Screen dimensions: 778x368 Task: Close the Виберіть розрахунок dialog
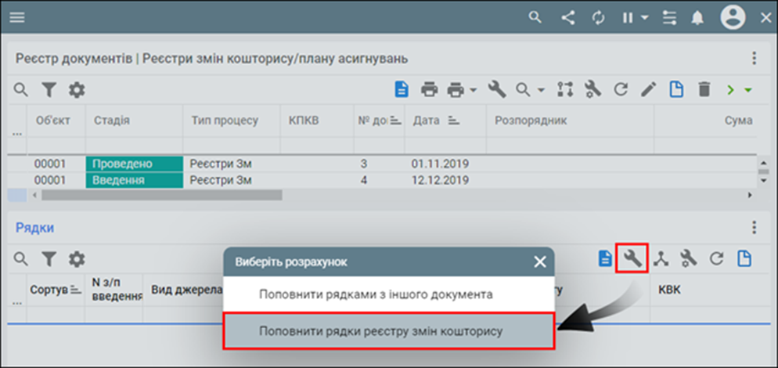[x=539, y=262]
